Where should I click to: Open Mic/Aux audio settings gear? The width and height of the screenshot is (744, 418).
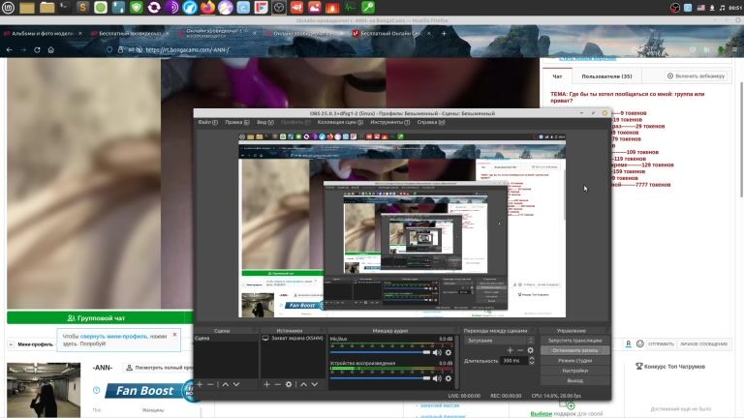tap(449, 352)
